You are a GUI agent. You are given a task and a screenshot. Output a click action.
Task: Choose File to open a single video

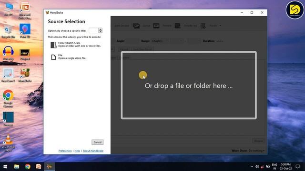[x=69, y=57]
